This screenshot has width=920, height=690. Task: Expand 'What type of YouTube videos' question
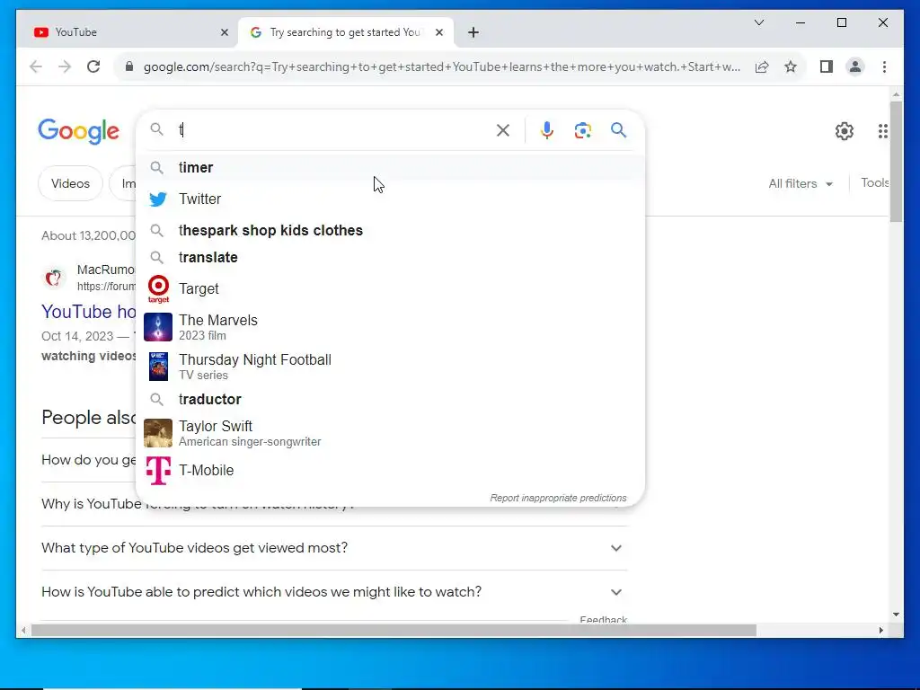click(x=334, y=548)
